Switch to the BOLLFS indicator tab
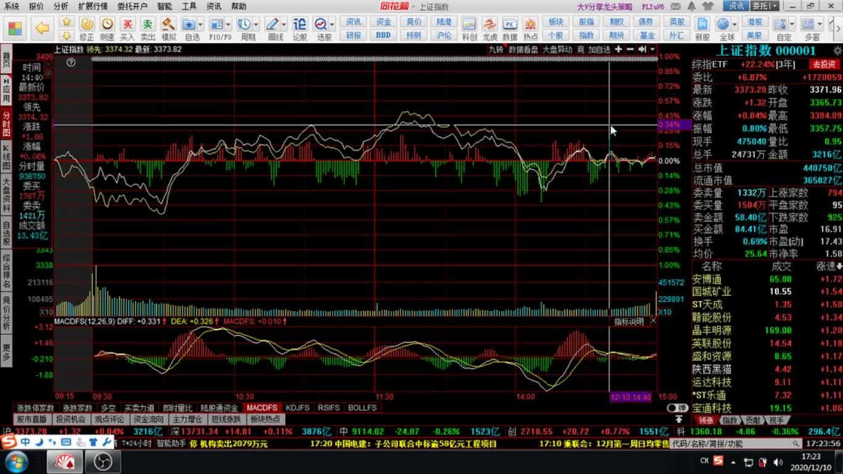 (x=362, y=408)
